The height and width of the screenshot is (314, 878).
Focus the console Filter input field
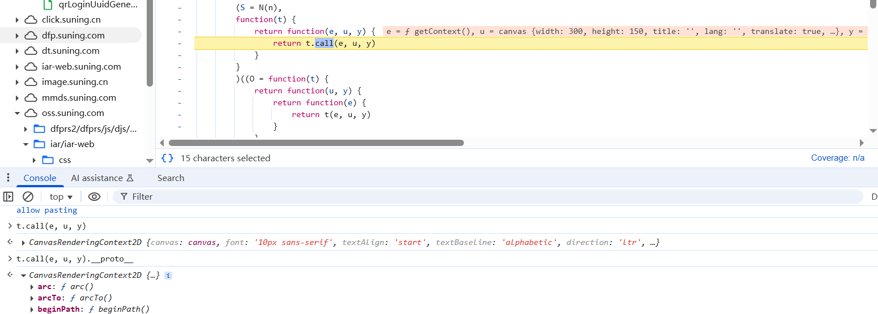(x=487, y=196)
